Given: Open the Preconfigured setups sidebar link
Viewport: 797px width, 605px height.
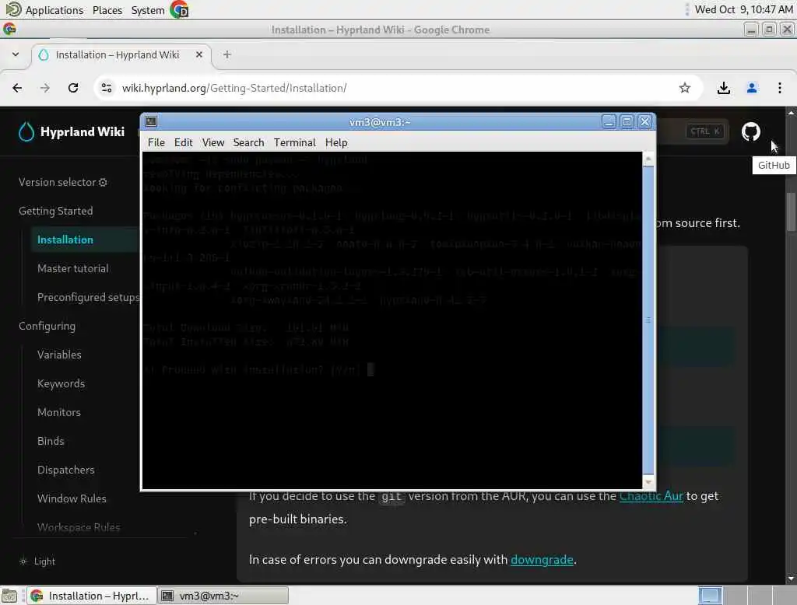Looking at the screenshot, I should pos(89,297).
